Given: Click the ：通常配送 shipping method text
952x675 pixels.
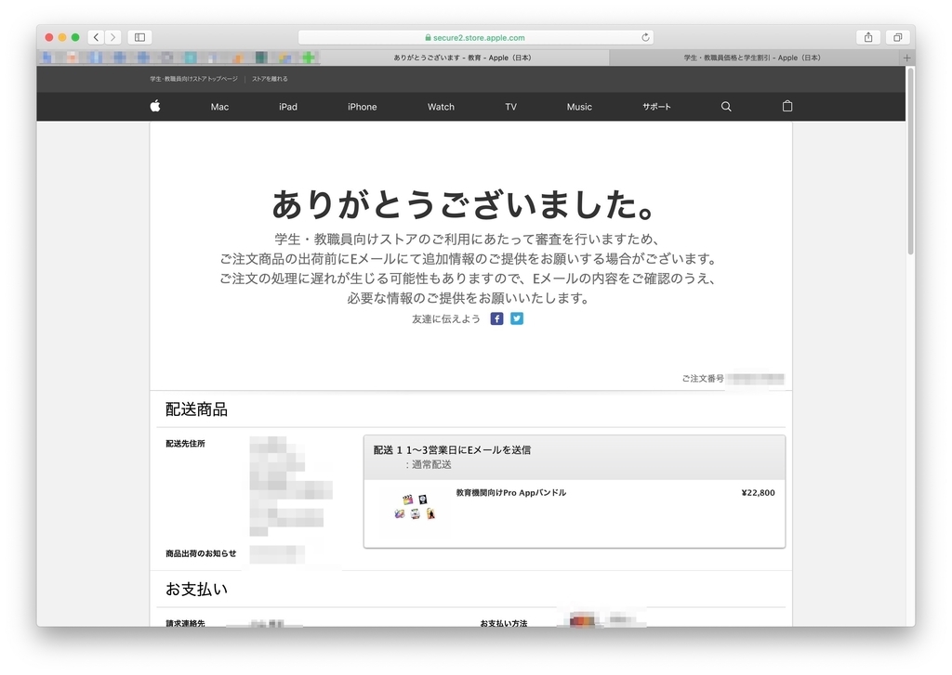Looking at the screenshot, I should point(428,464).
